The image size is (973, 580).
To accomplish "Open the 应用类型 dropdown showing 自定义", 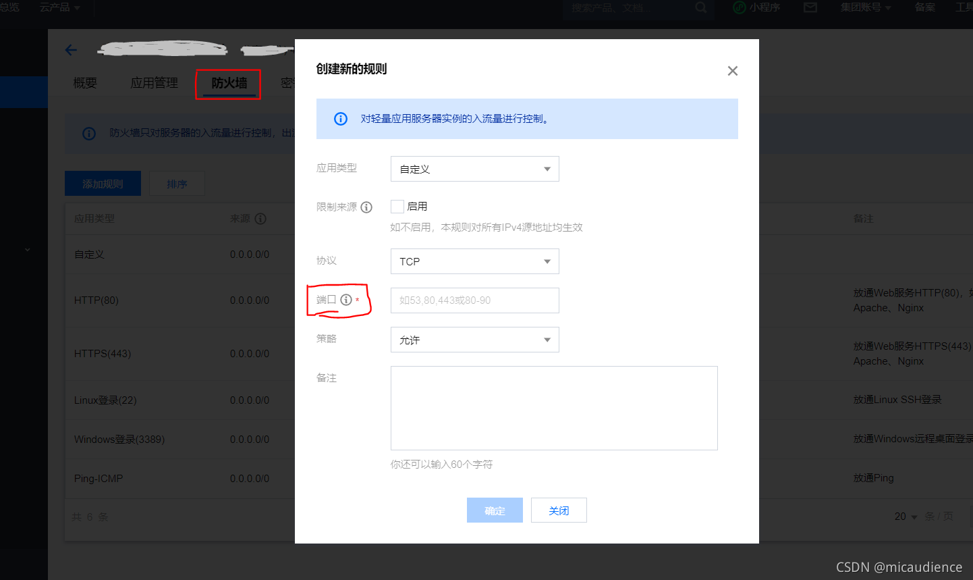I will [x=475, y=169].
